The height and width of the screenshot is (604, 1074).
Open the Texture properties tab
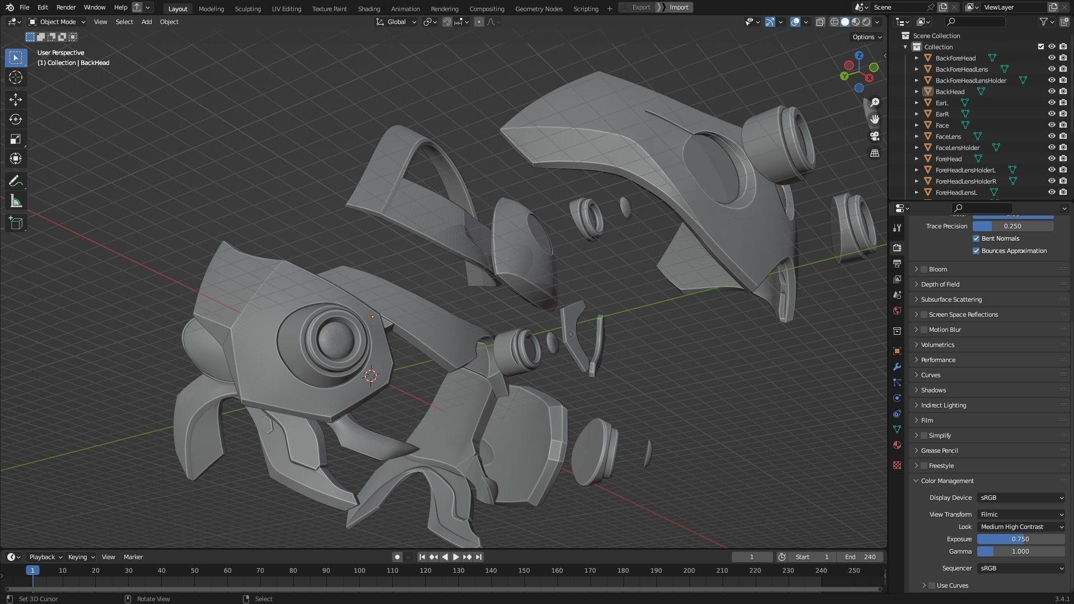[897, 465]
